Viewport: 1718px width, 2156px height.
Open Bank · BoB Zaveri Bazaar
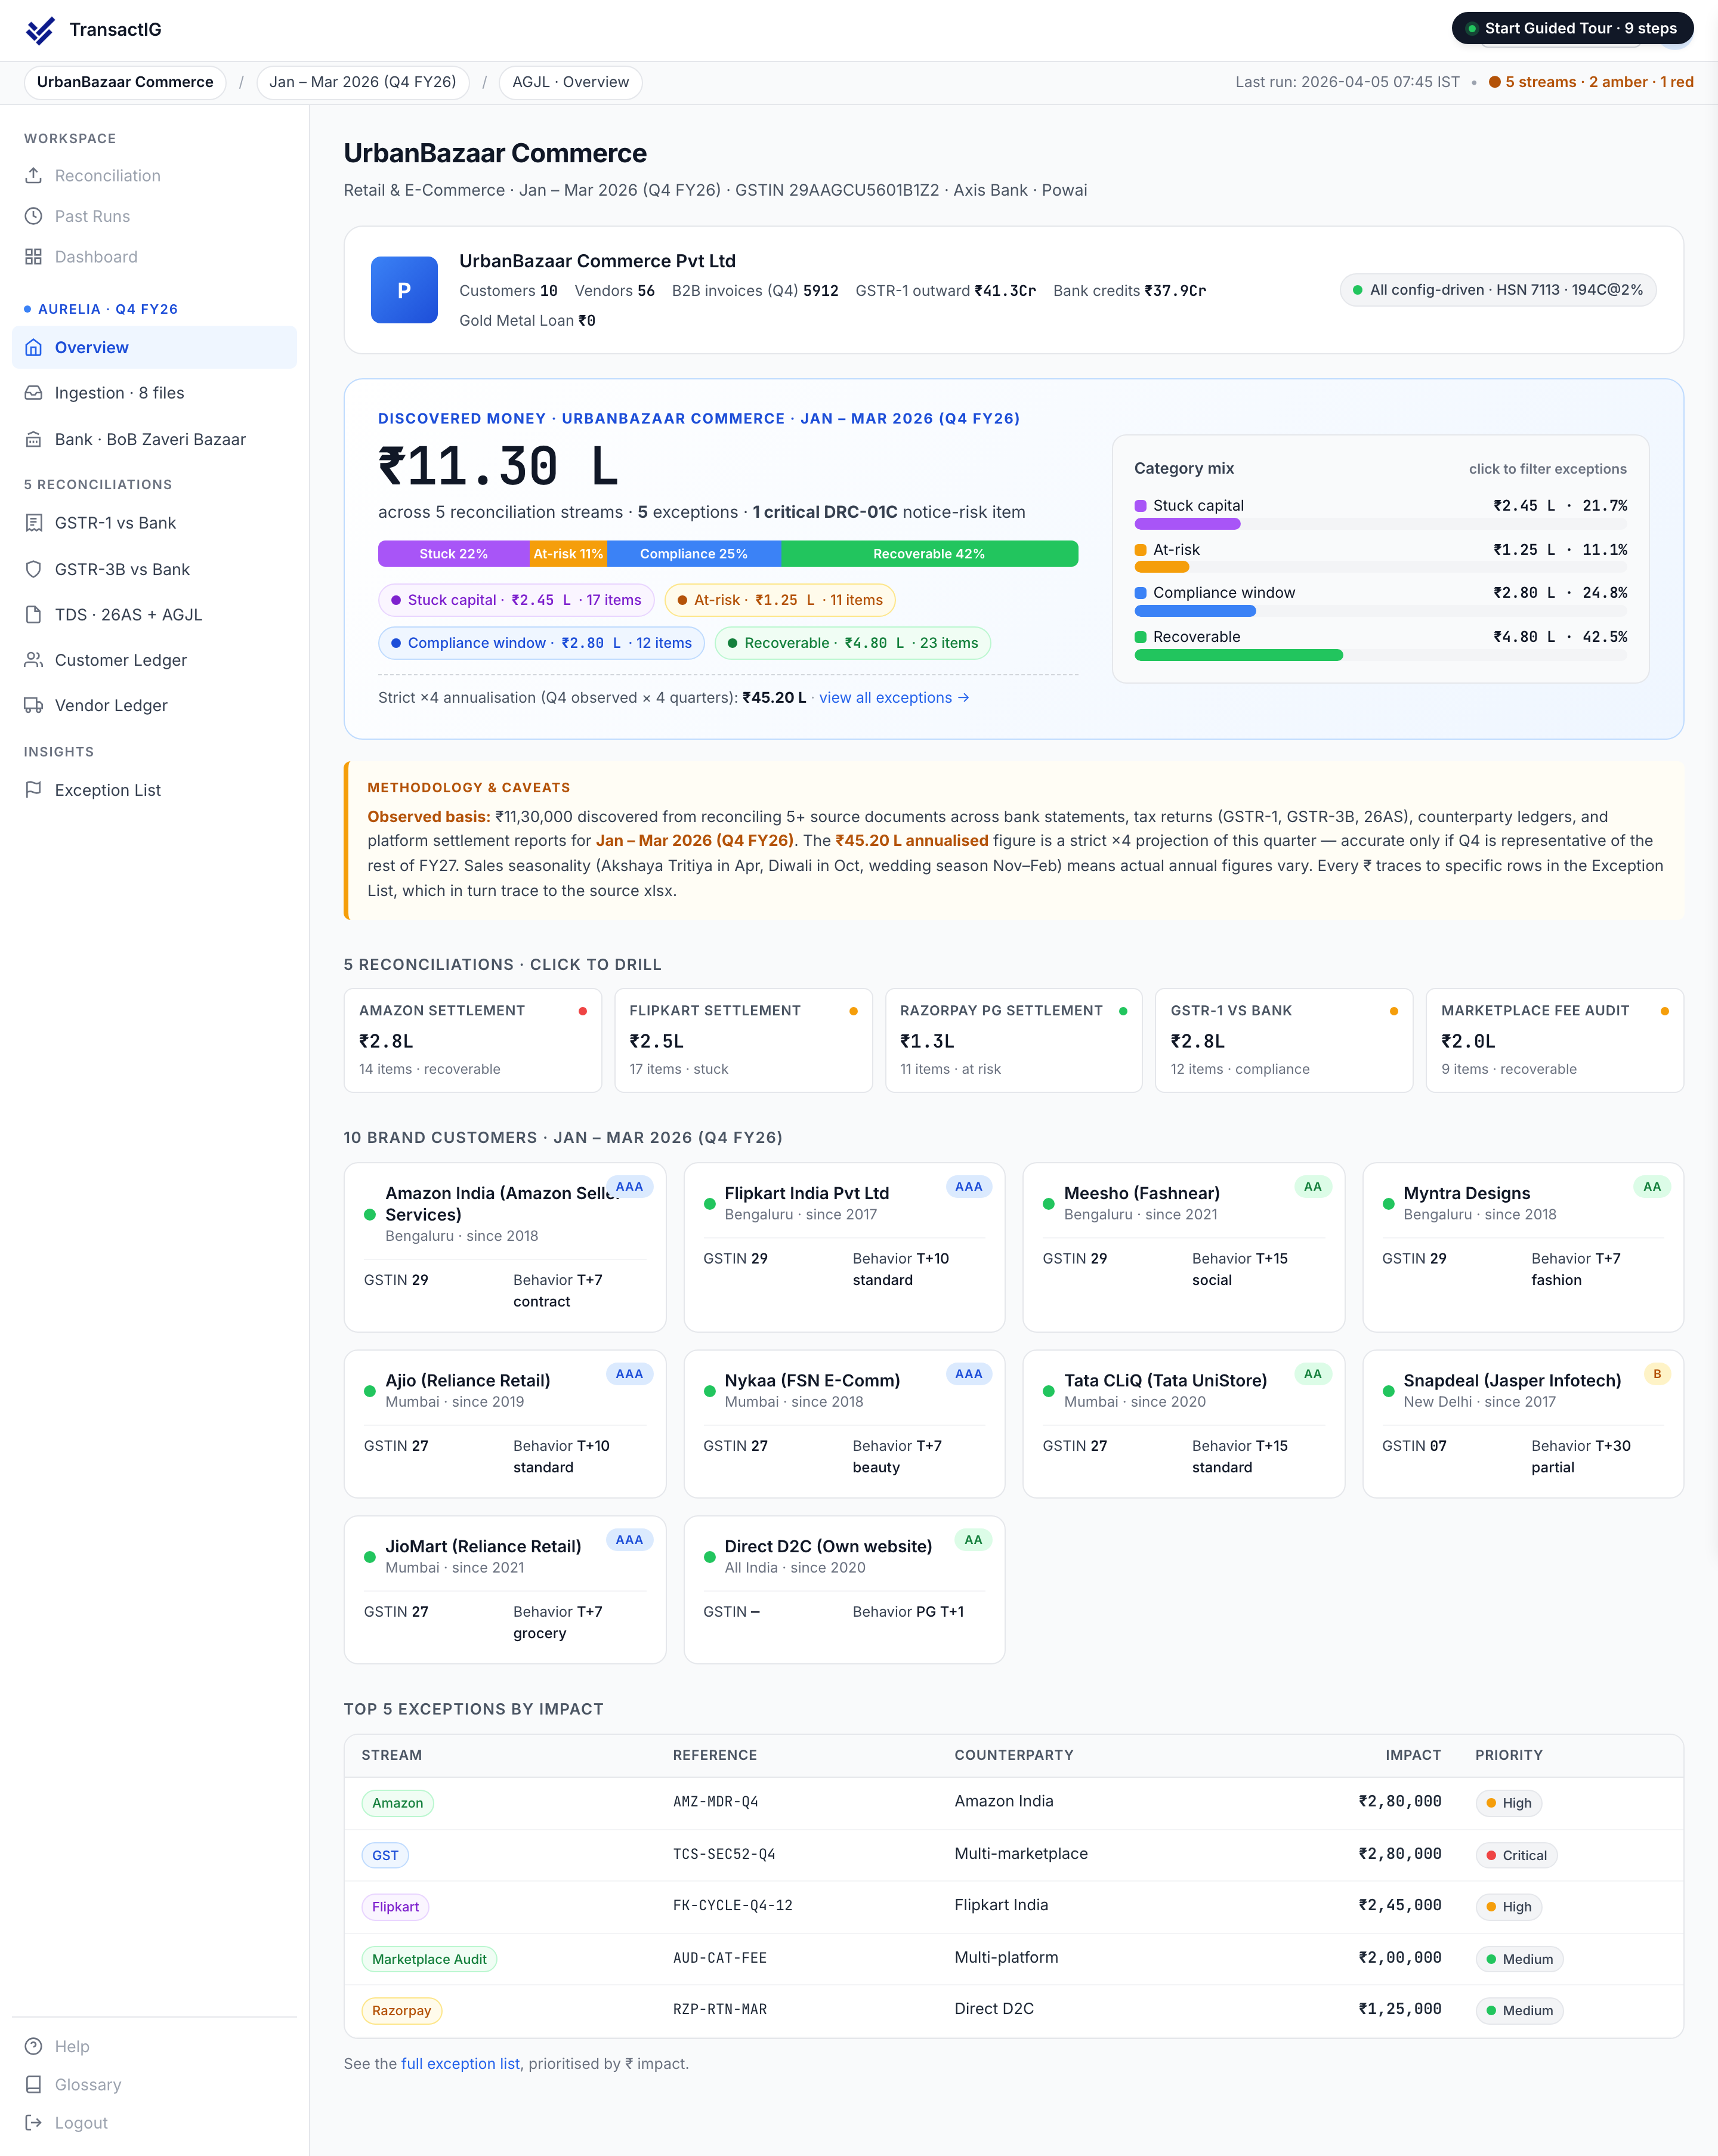(x=155, y=439)
